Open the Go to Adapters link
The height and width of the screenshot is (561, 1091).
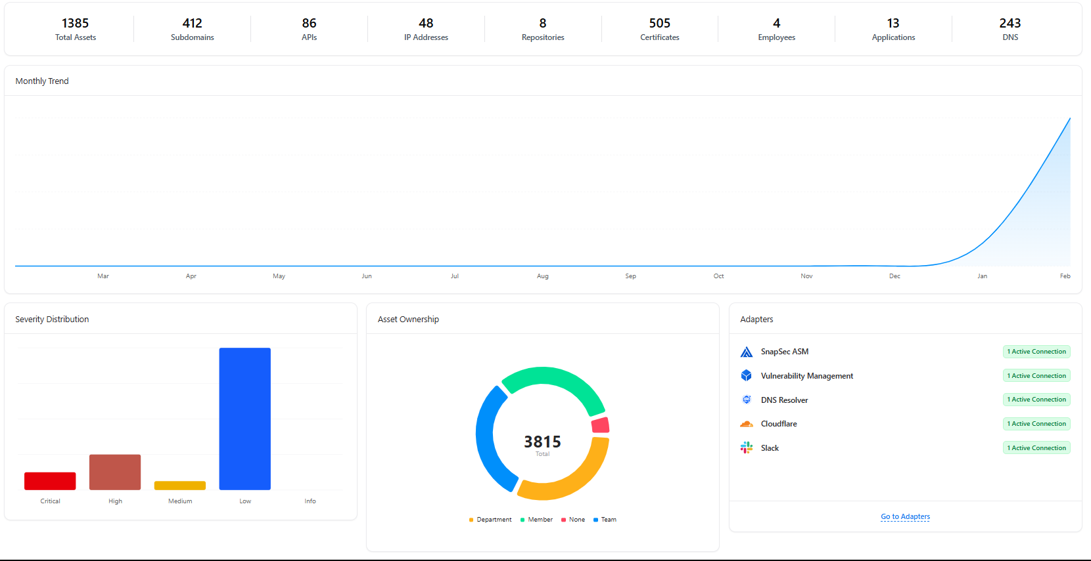(x=905, y=517)
